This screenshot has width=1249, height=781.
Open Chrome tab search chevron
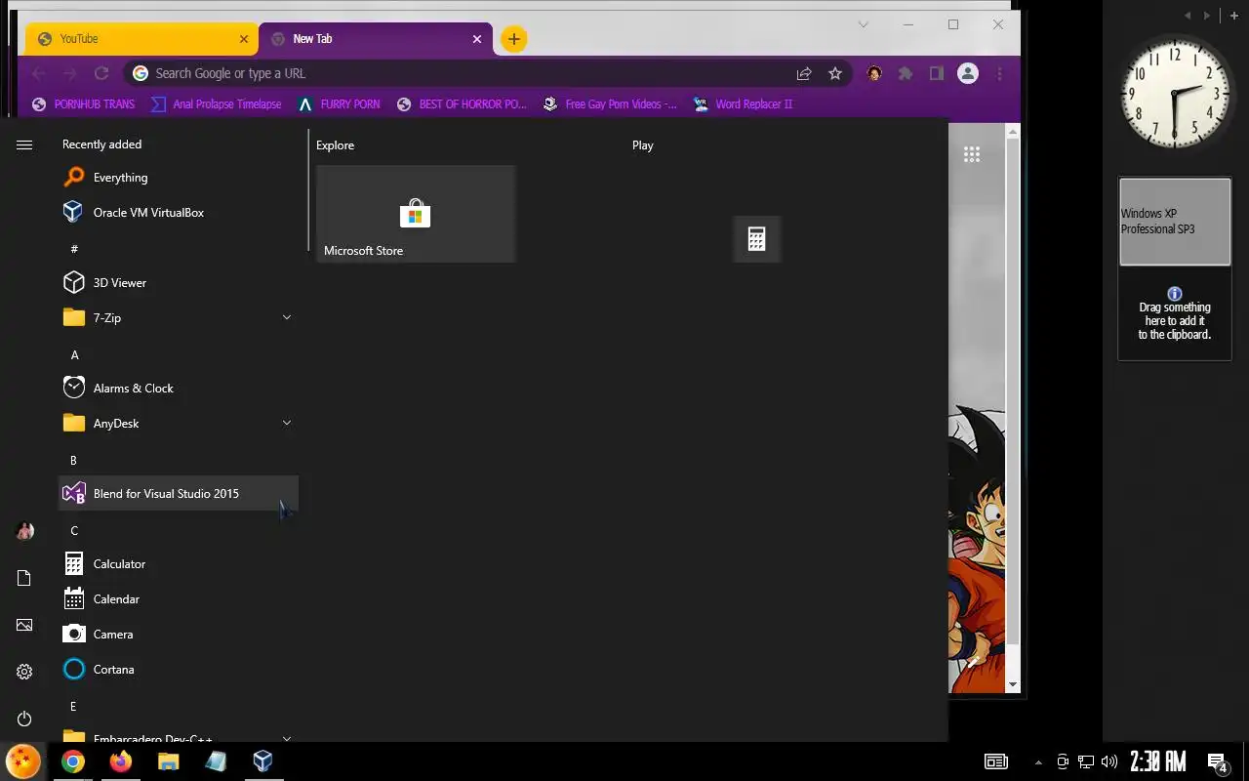[x=864, y=24]
